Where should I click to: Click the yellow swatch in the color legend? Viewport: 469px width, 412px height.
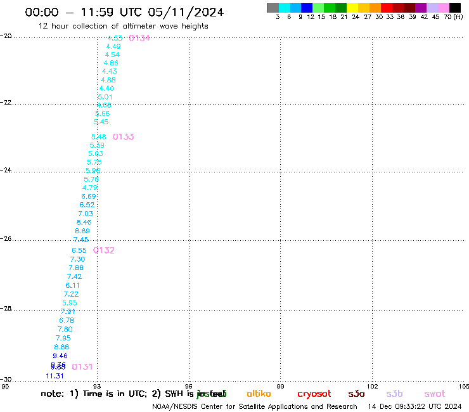(x=352, y=8)
